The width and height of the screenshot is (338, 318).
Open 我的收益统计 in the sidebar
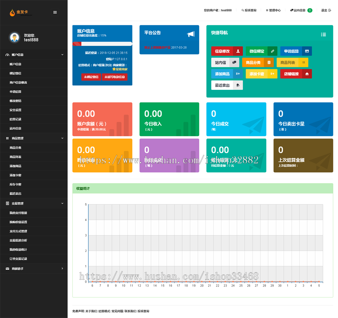[x=18, y=250]
